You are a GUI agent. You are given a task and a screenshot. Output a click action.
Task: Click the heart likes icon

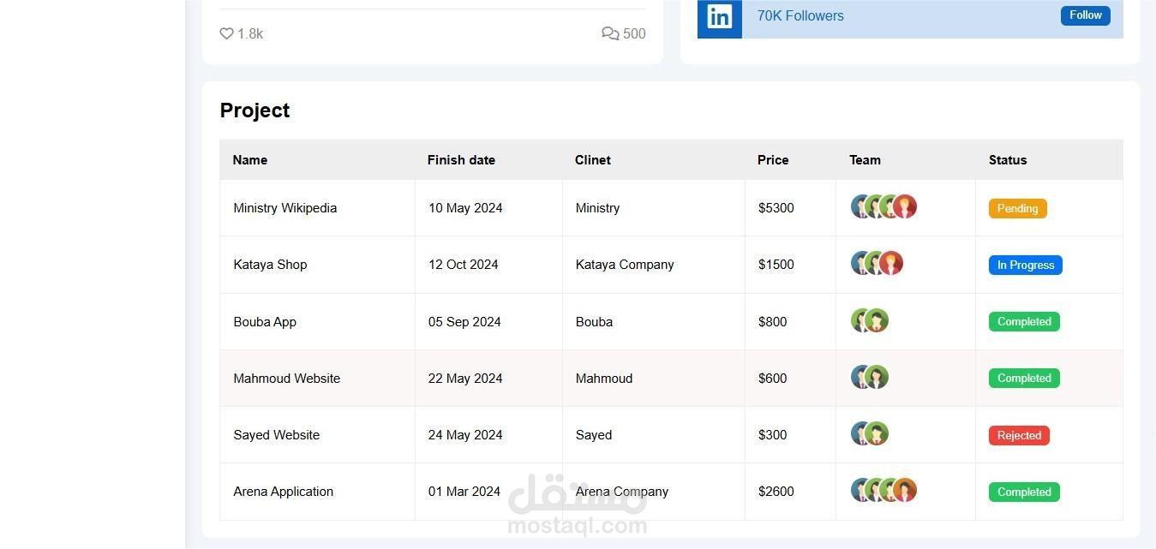[226, 33]
